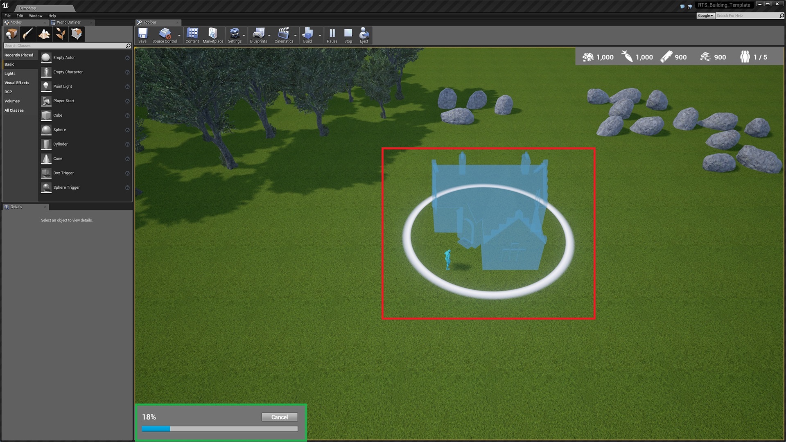The image size is (786, 442).
Task: Cancel the building construction progress
Action: pyautogui.click(x=280, y=417)
